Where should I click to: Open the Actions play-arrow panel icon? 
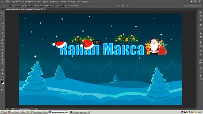tap(201, 72)
